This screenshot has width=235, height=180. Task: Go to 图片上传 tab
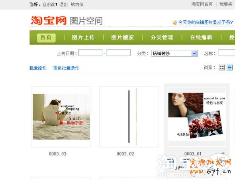click(x=83, y=38)
